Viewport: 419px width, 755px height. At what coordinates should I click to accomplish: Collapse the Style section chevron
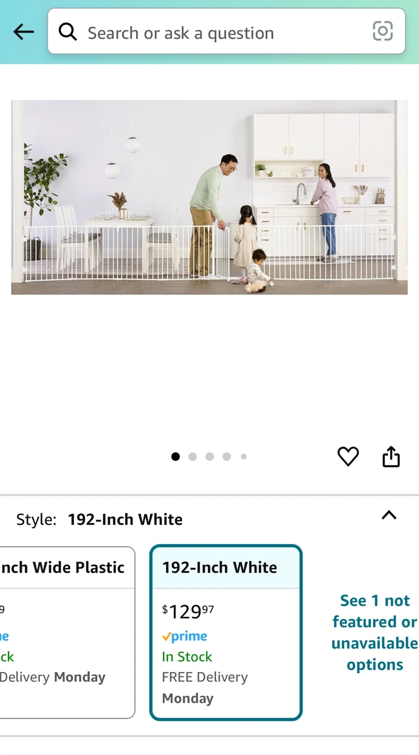pyautogui.click(x=389, y=515)
